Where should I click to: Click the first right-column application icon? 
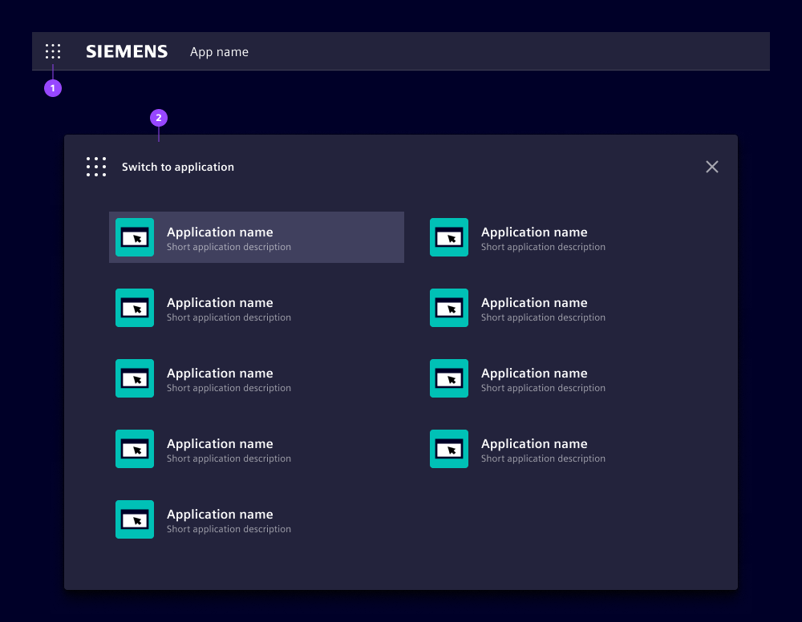(449, 237)
